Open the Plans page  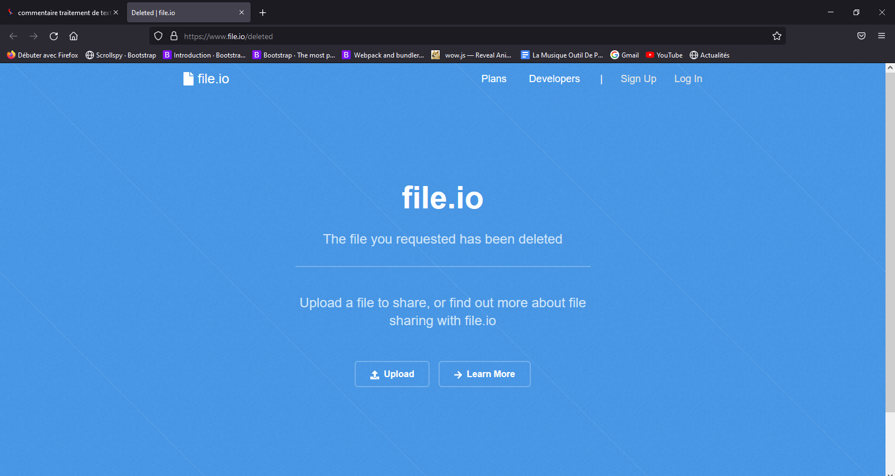point(494,79)
